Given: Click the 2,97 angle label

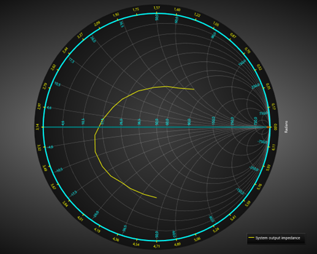Looking at the screenshot, I should tap(39, 106).
